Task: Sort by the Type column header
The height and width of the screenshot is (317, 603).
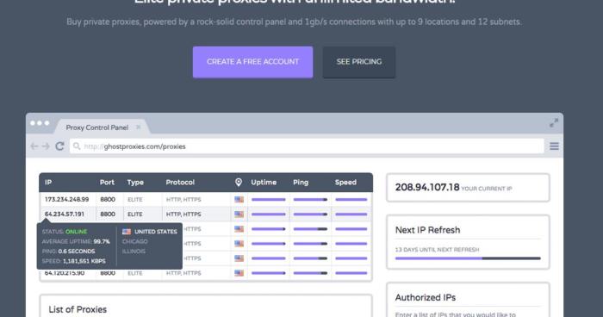Action: tap(135, 183)
